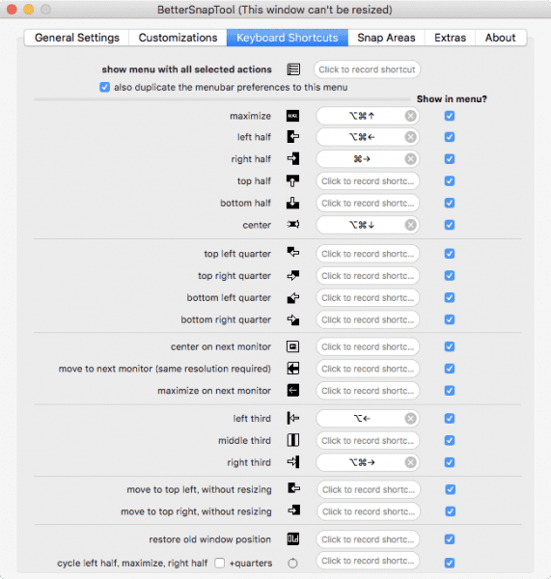Record a shortcut for top half
551x579 pixels.
click(368, 181)
